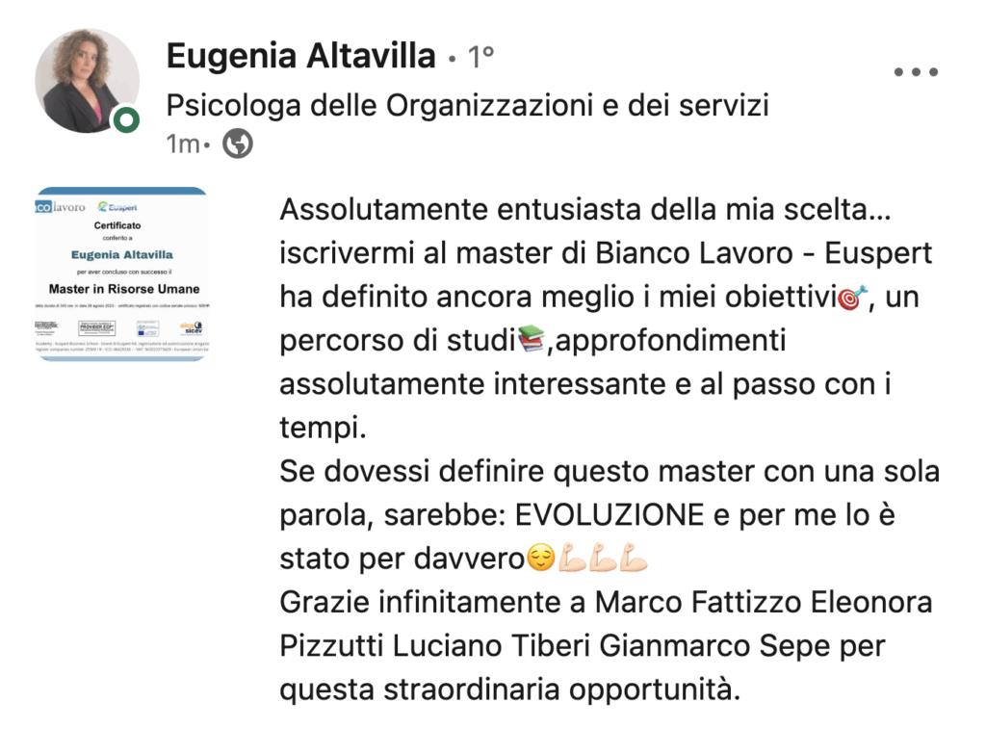Click the last flexed bicep emoji
Screen dimensions: 986x755
click(x=635, y=558)
